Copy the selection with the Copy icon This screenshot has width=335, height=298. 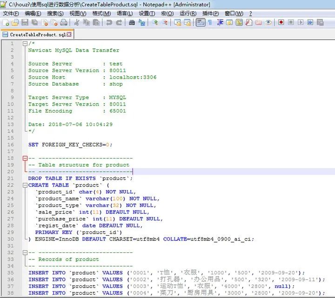(87, 22)
